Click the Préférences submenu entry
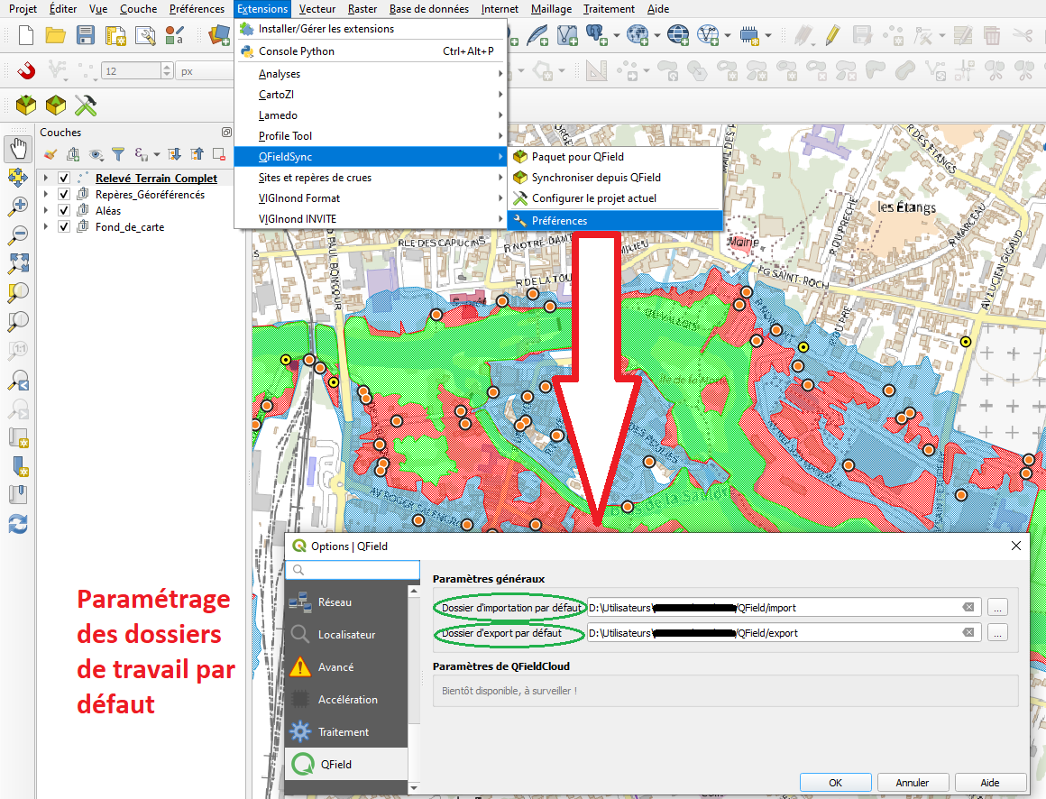 [x=615, y=220]
